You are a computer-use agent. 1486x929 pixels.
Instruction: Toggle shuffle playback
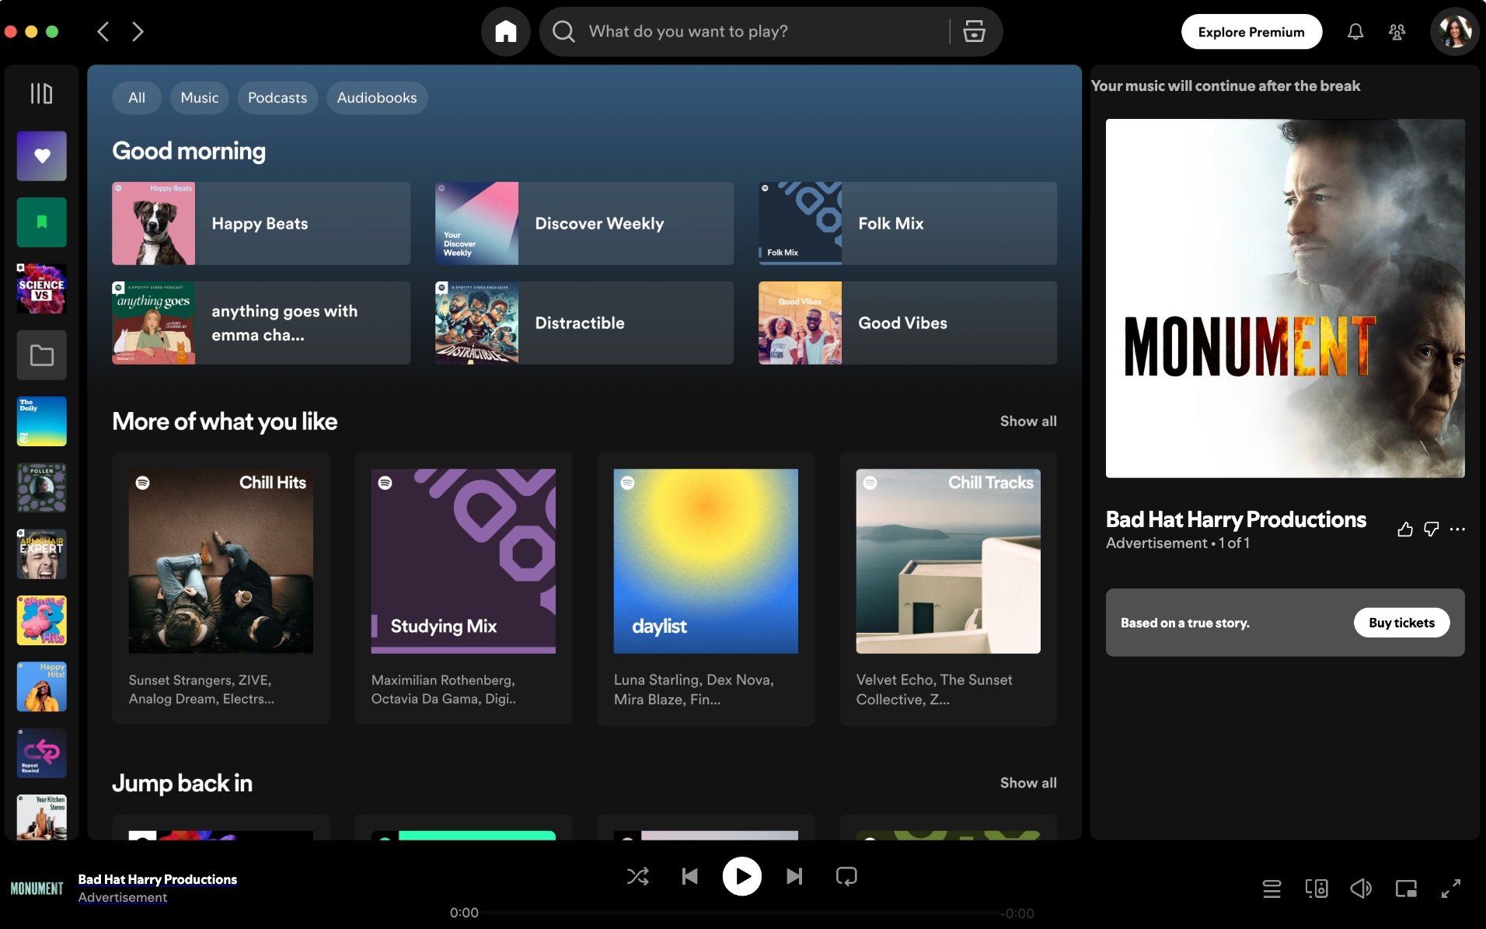(637, 877)
